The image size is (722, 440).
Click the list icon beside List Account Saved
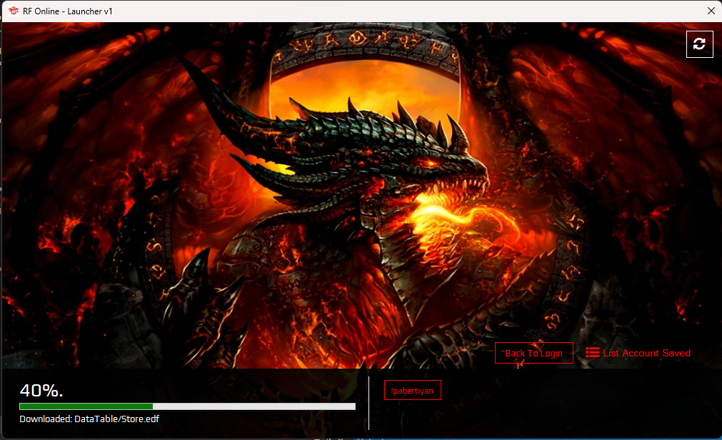pyautogui.click(x=592, y=353)
